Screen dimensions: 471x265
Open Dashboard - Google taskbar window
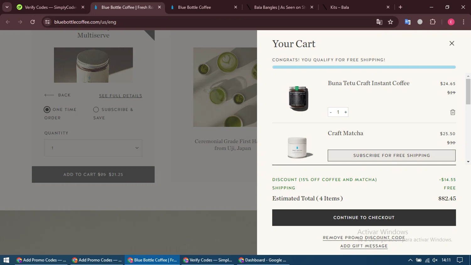click(x=263, y=260)
